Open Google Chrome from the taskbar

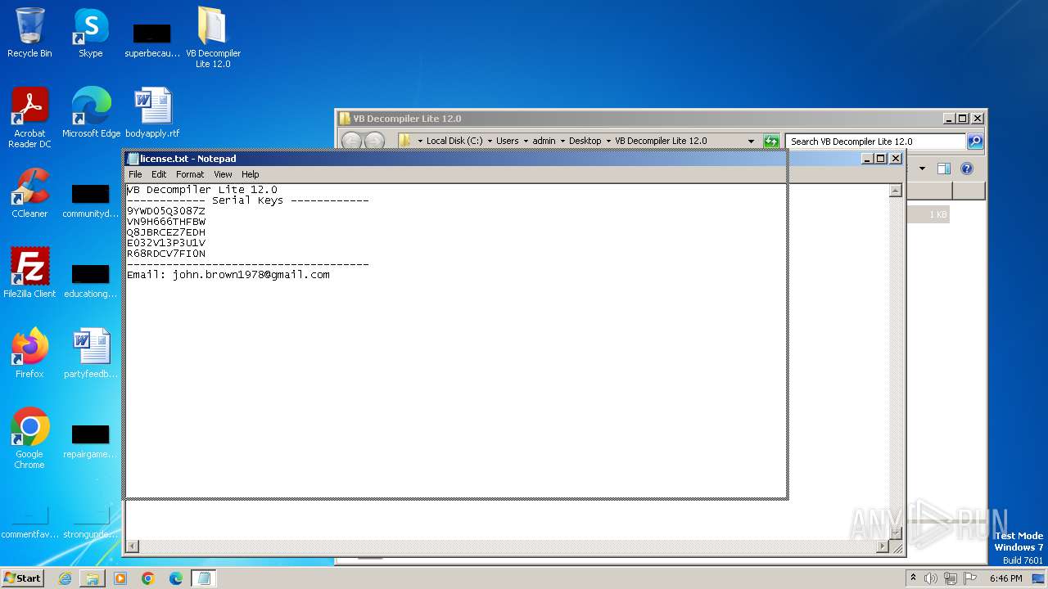(x=148, y=578)
